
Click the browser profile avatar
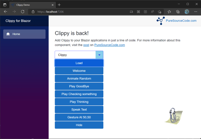click(187, 12)
